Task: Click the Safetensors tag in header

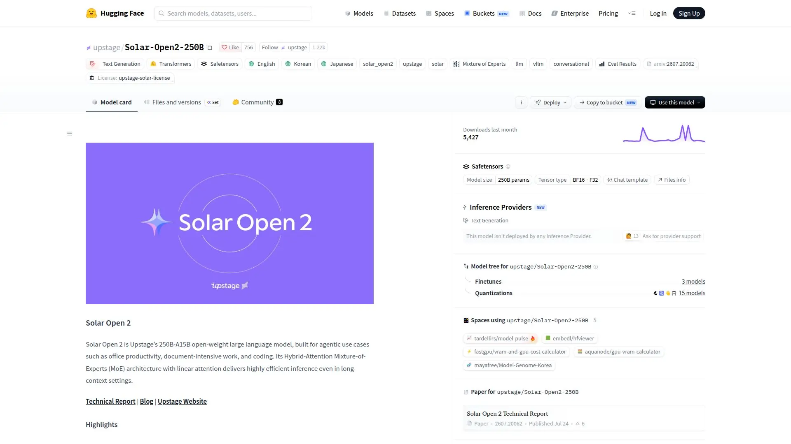Action: pos(220,64)
